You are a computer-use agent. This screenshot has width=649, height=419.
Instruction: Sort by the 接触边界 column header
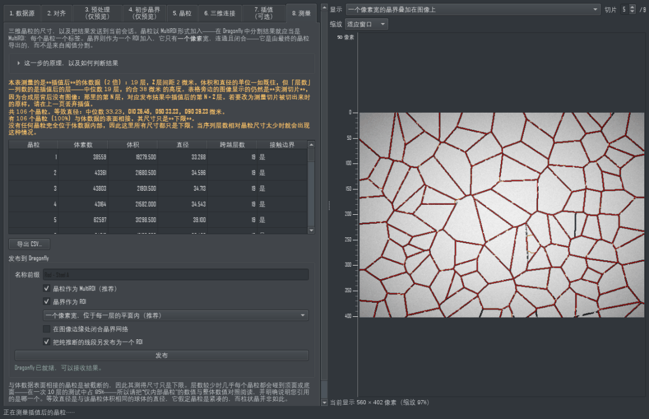282,145
